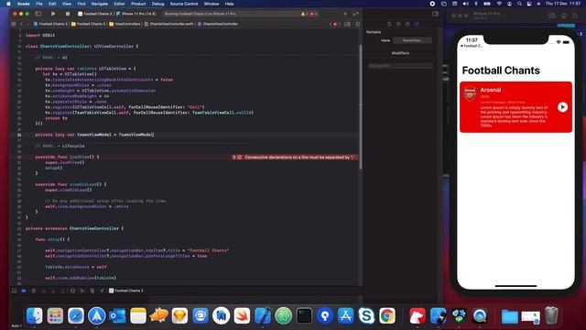586x330 pixels.
Task: Open the History inspector tab icon
Action: click(398, 24)
